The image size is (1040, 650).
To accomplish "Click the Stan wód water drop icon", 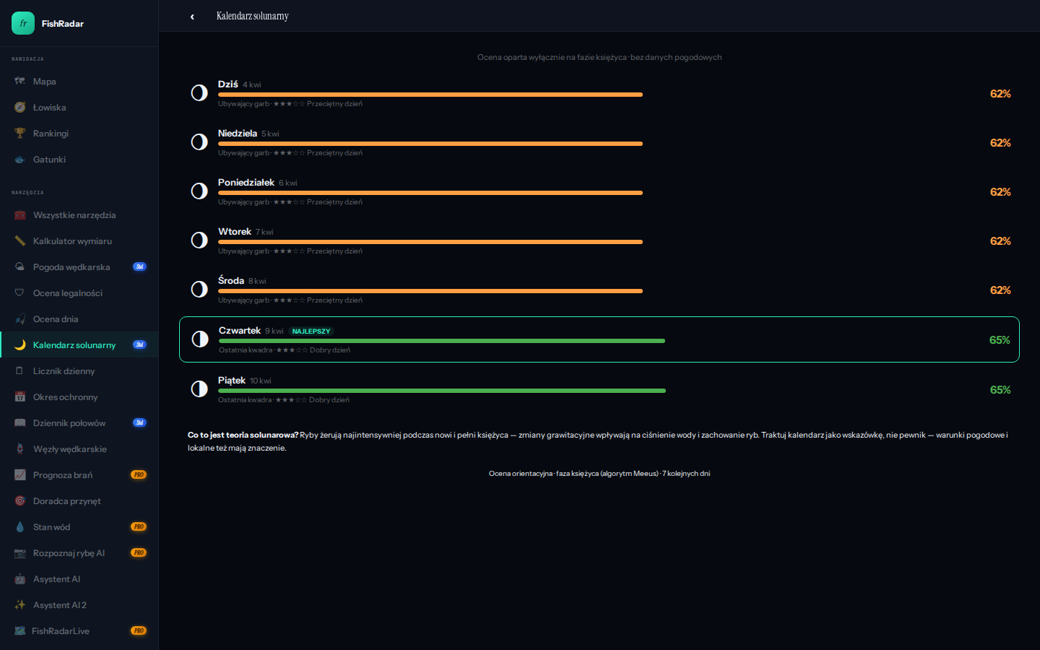I will point(19,527).
